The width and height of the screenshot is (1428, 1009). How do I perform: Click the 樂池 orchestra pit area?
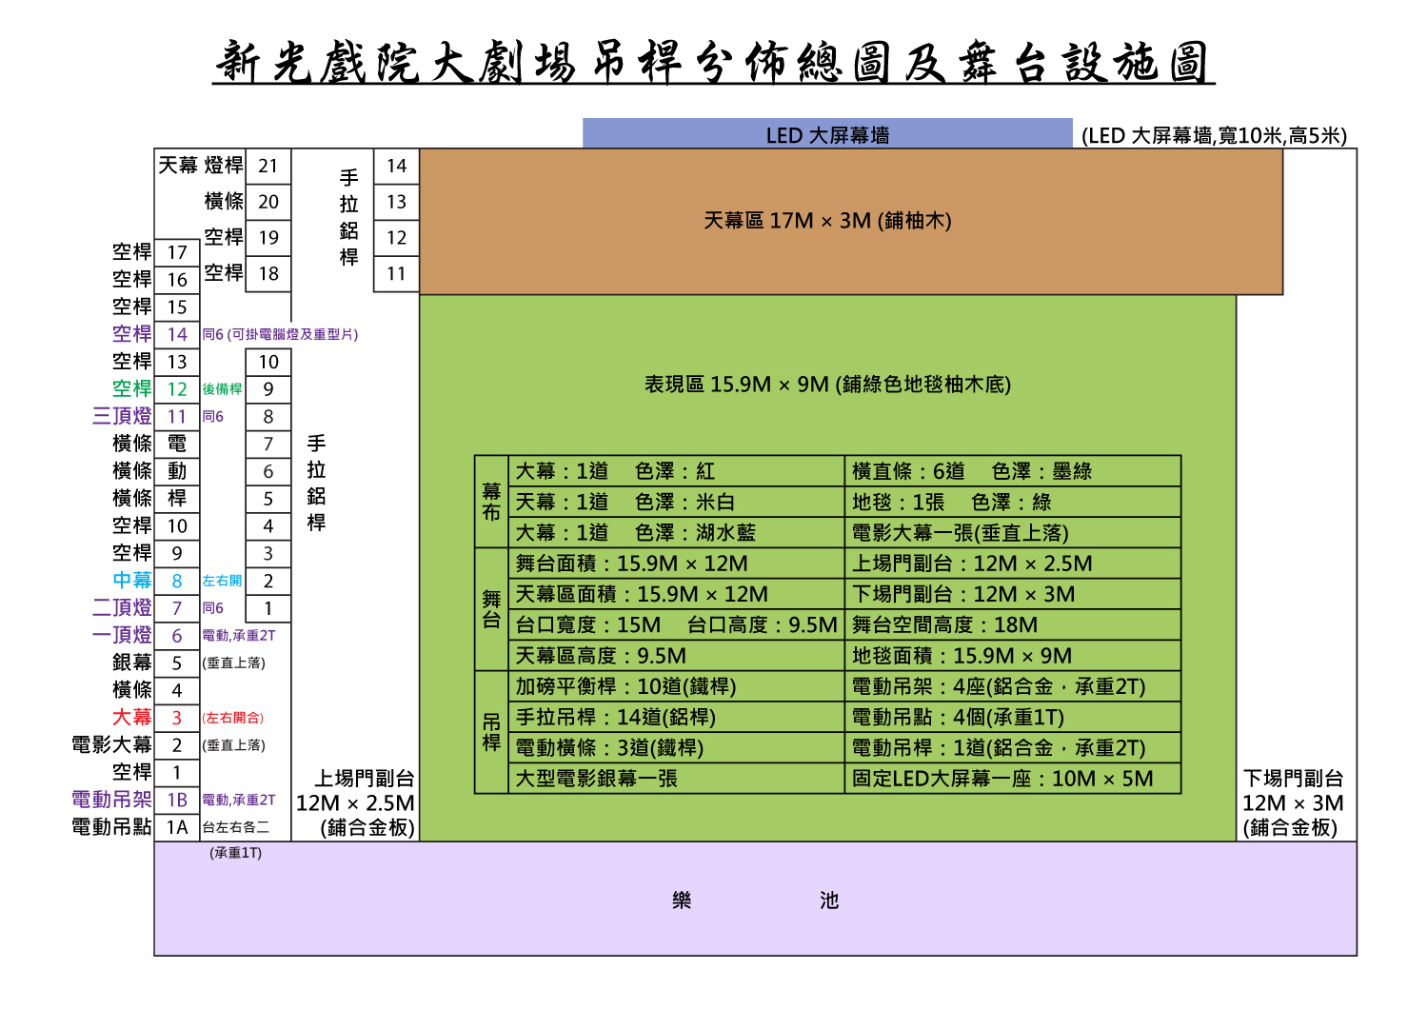(755, 900)
